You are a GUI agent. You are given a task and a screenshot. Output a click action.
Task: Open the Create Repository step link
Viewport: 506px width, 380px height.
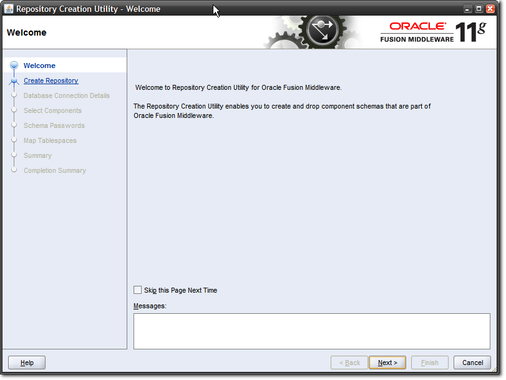51,80
